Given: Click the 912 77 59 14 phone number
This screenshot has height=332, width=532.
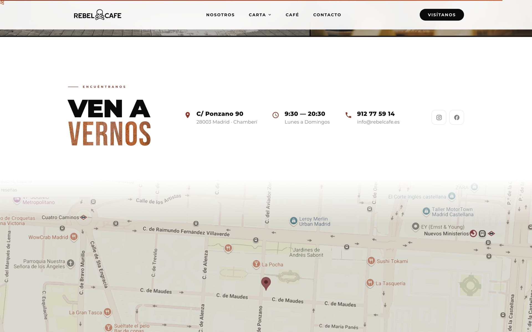Looking at the screenshot, I should click(375, 114).
